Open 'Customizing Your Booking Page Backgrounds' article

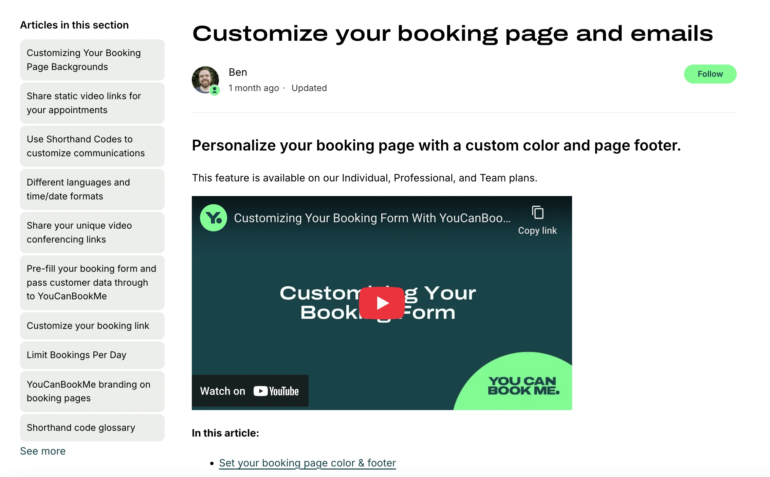(92, 60)
